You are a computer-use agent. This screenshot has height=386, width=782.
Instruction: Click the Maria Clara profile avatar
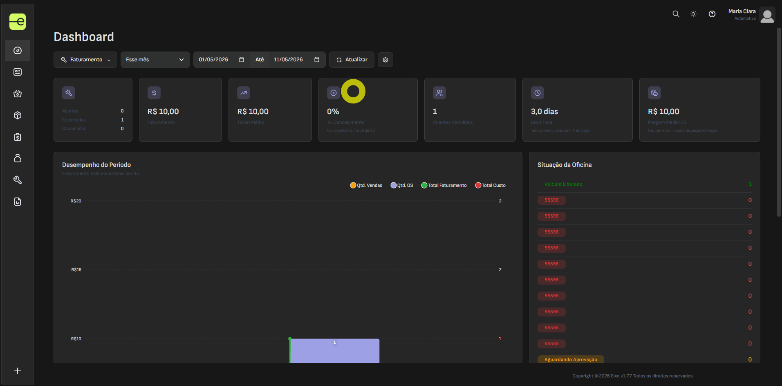point(767,15)
